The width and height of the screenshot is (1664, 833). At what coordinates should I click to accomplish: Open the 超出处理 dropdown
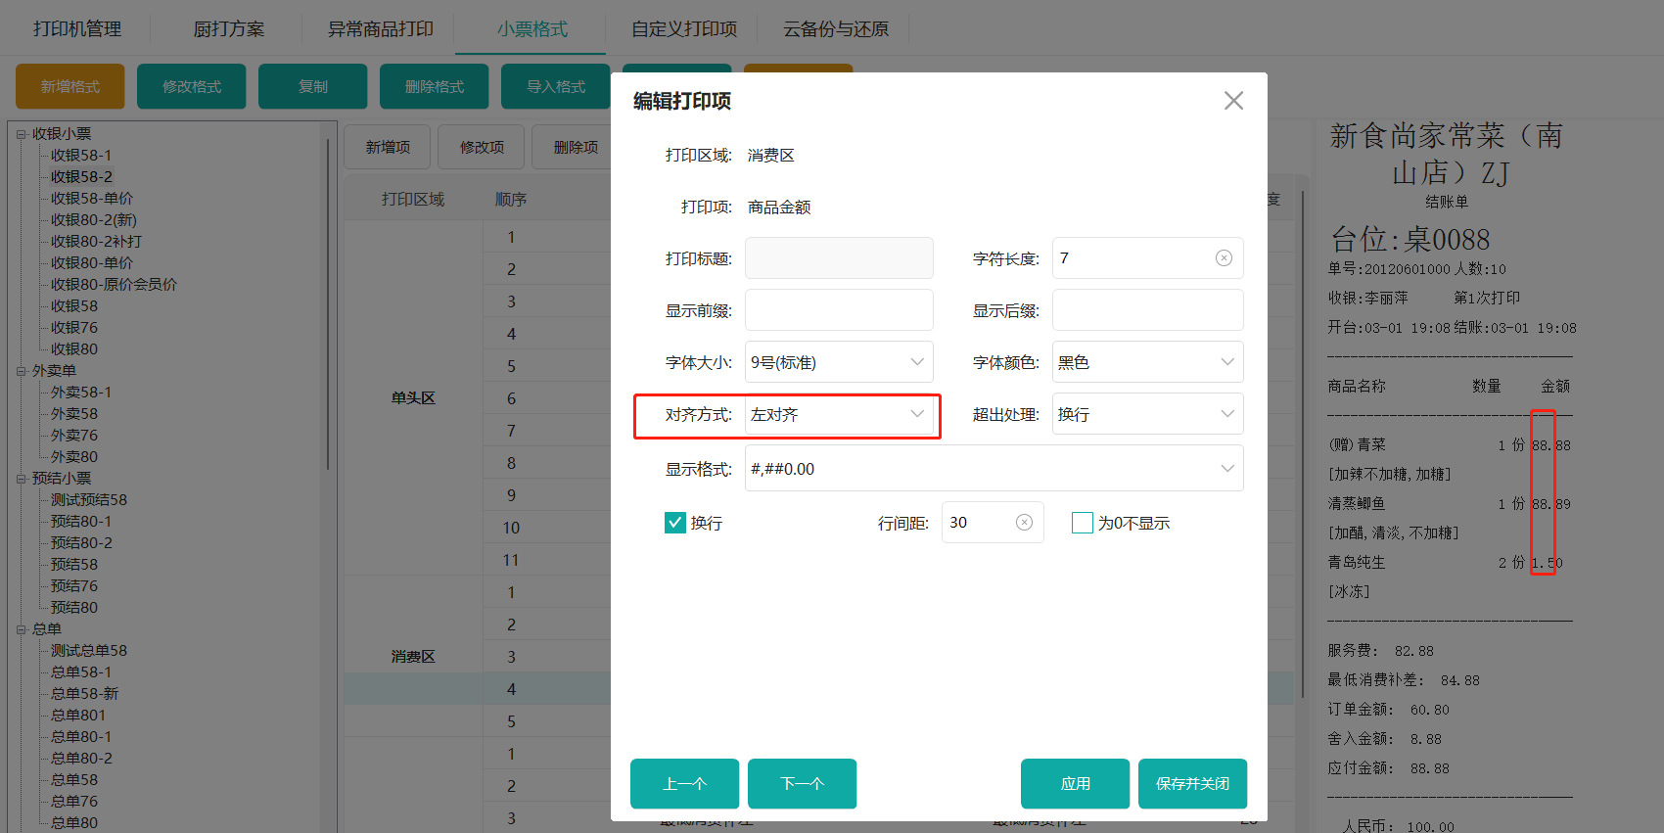1148,414
